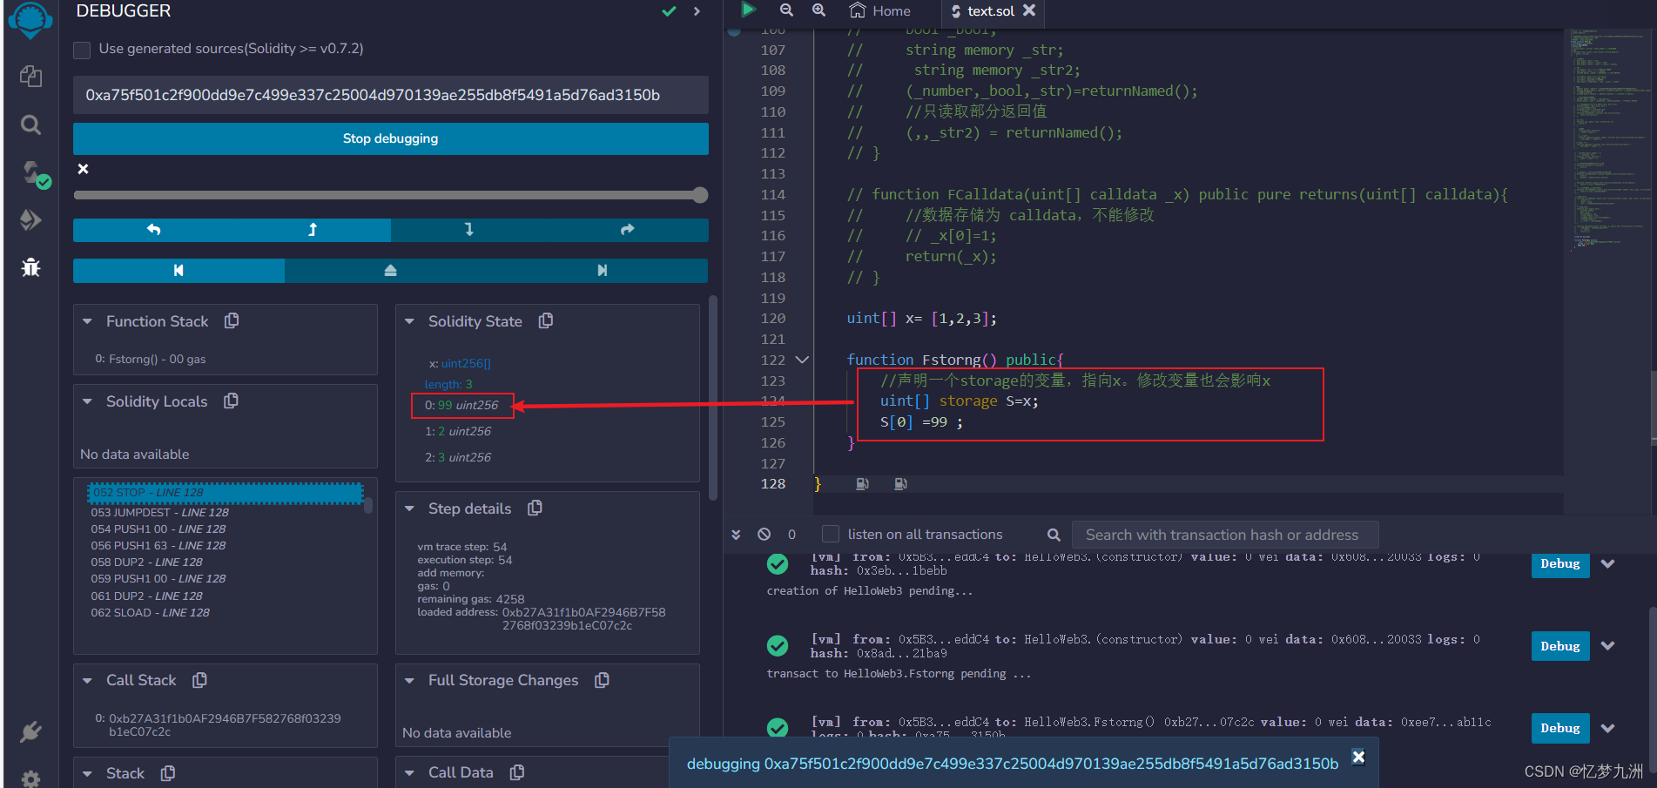The image size is (1657, 788).
Task: Jump to the previous breakpoint
Action: point(178,271)
